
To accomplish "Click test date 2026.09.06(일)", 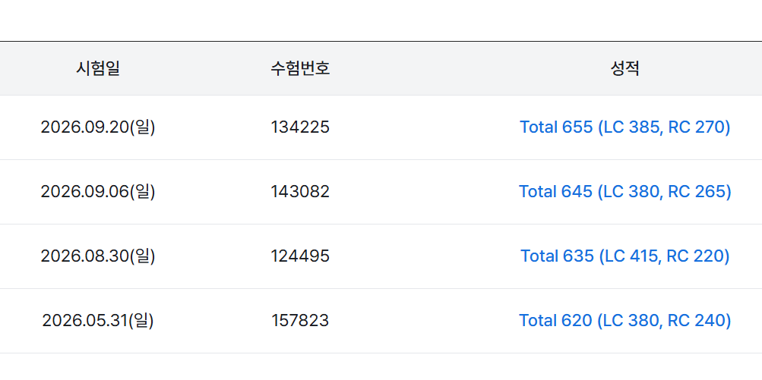I will tap(98, 192).
